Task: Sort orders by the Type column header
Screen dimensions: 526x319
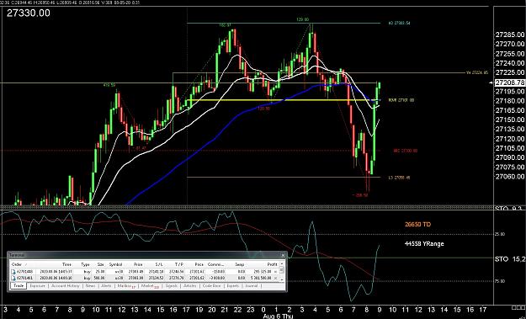Action: tap(86, 264)
